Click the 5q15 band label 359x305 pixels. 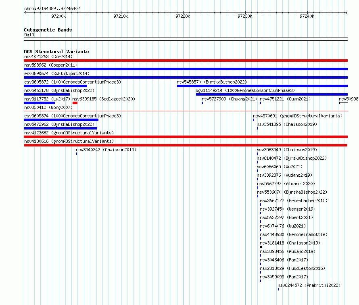pyautogui.click(x=29, y=35)
